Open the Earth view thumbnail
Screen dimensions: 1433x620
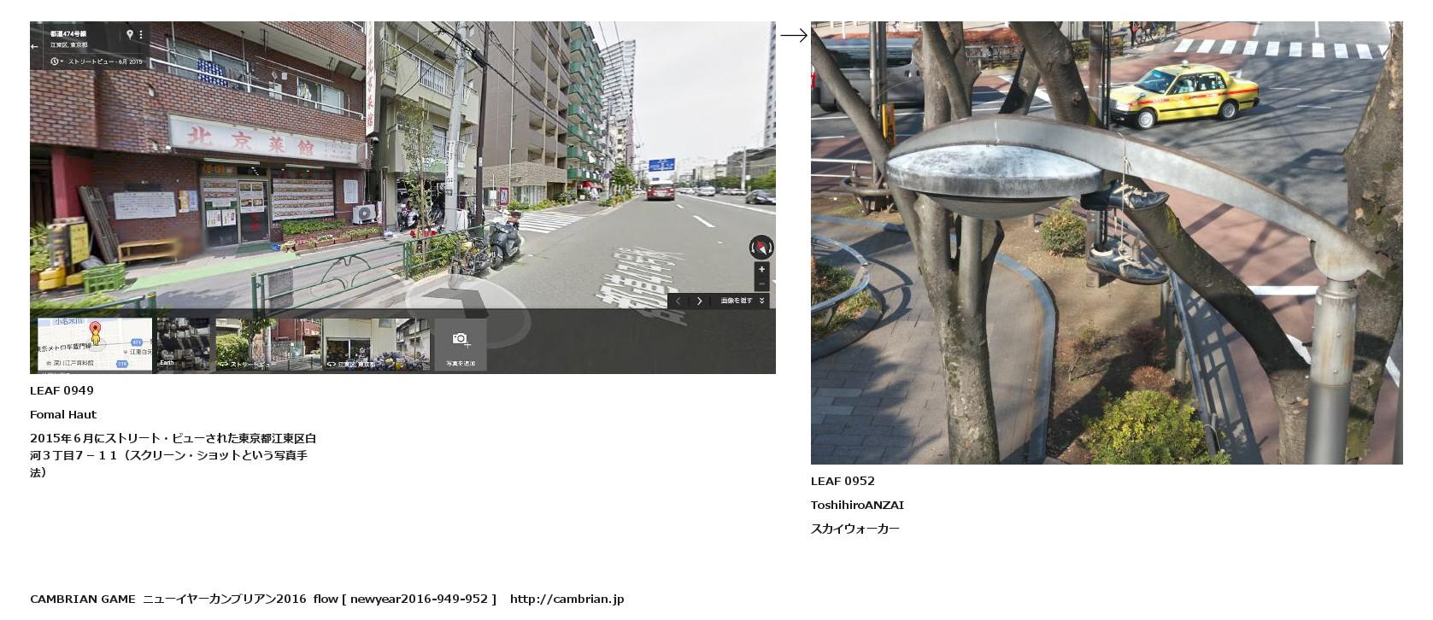183,344
